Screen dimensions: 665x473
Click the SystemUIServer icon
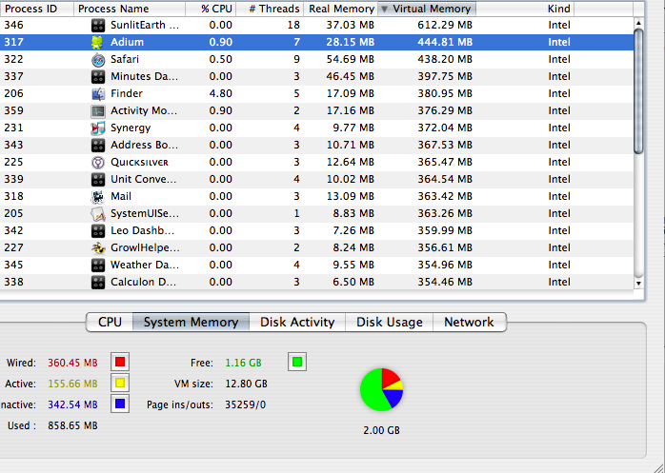pos(98,213)
